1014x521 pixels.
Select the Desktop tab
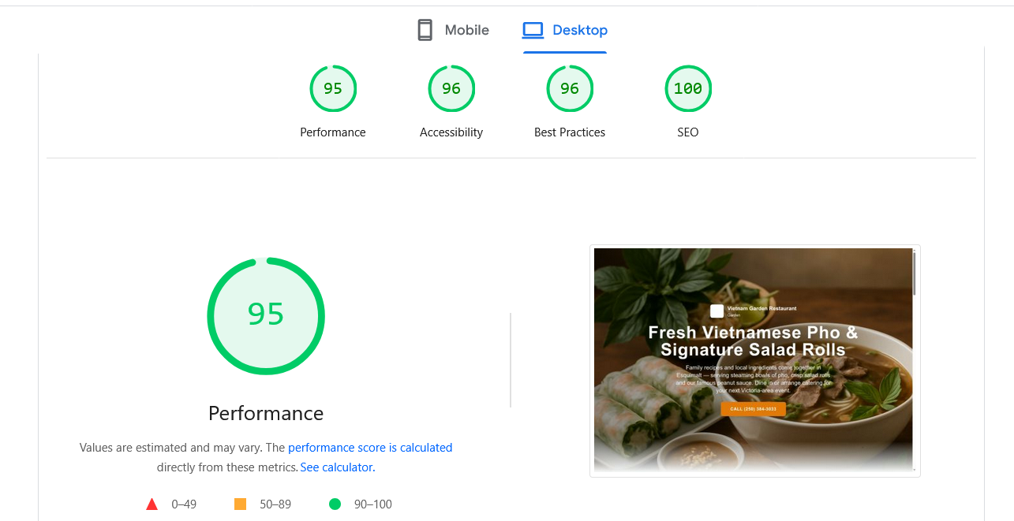point(565,29)
